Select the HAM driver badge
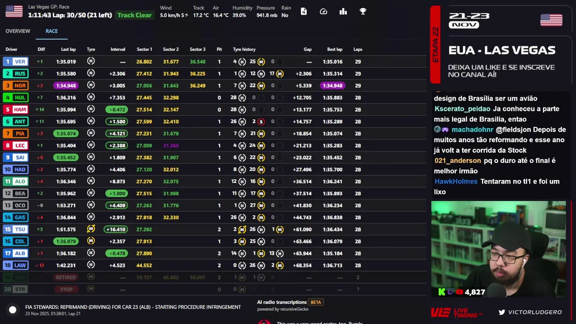576x324 pixels. click(15, 109)
